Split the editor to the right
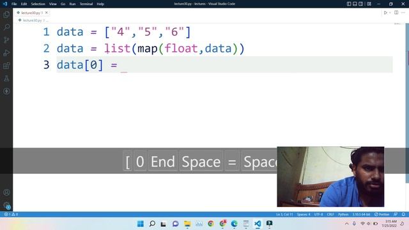 pyautogui.click(x=396, y=13)
